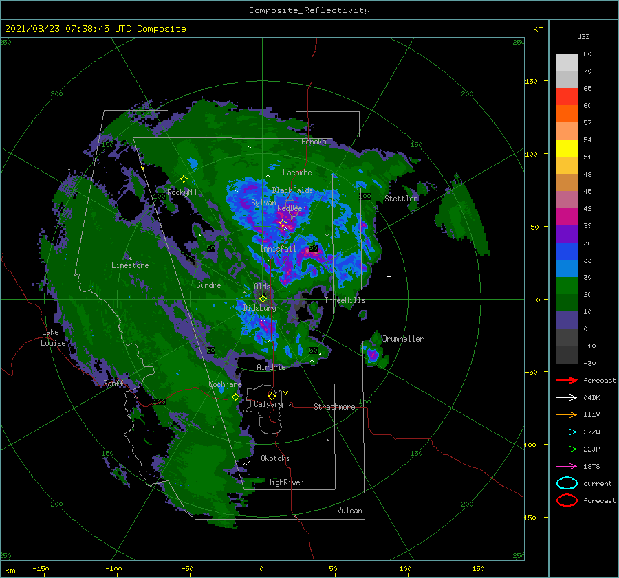The width and height of the screenshot is (619, 578).
Task: Click the Innisfail city label
Action: [278, 249]
